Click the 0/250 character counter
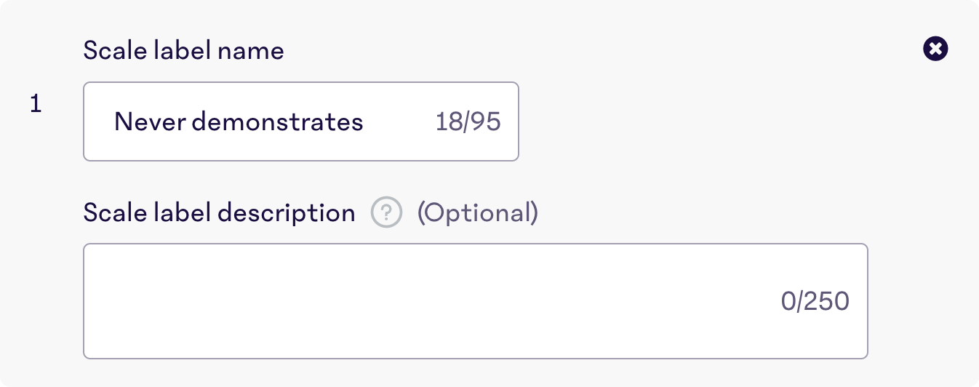This screenshot has width=979, height=387. coord(815,302)
